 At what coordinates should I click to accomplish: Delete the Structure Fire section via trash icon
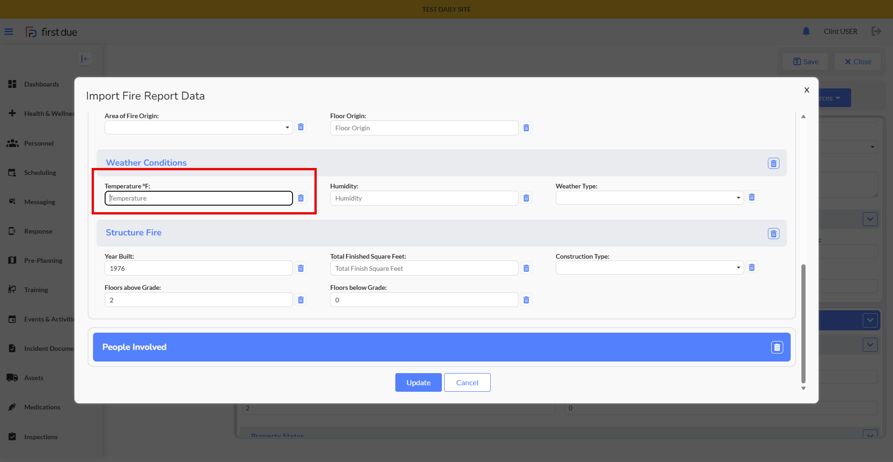click(x=773, y=234)
